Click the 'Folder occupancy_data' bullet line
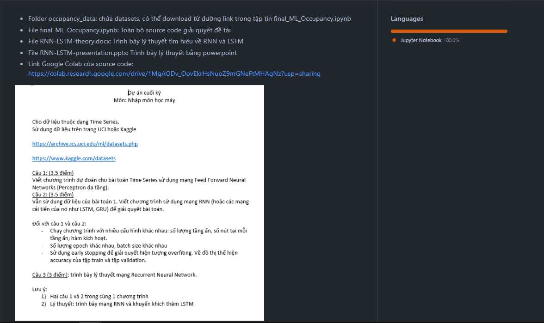 click(x=189, y=18)
